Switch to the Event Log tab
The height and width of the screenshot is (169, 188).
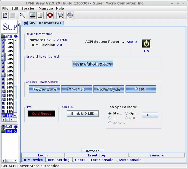pos(97,155)
